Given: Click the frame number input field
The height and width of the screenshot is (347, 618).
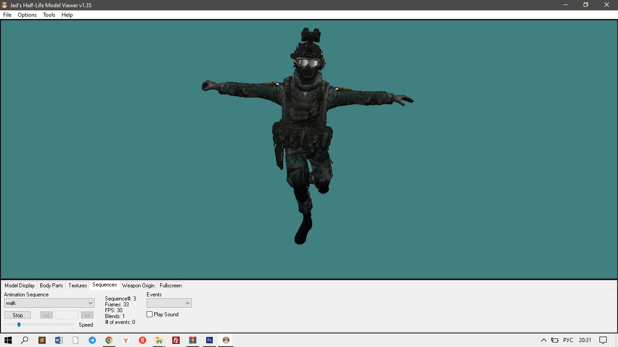Looking at the screenshot, I should point(67,315).
